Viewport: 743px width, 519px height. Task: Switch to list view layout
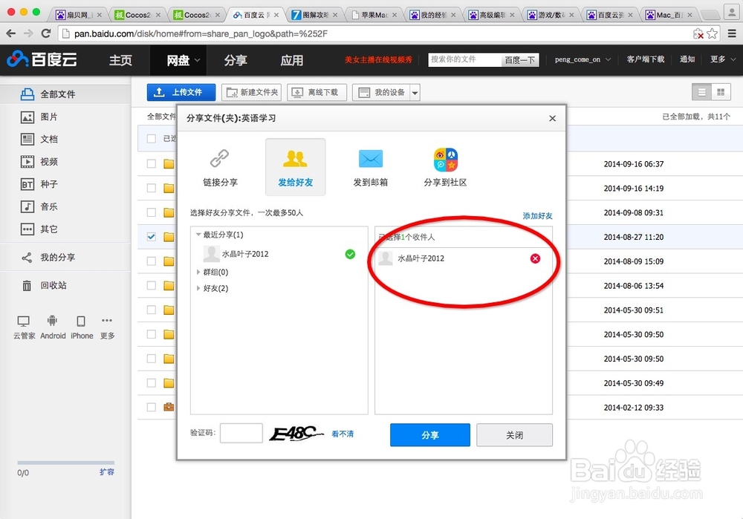(702, 92)
